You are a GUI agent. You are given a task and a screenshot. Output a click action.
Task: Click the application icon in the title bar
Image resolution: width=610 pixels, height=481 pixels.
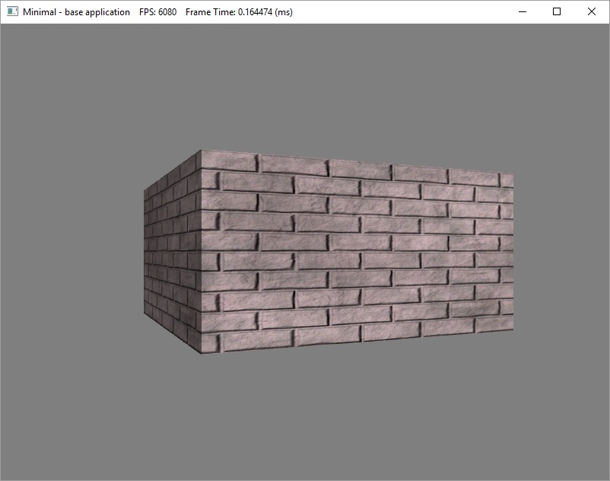(12, 12)
